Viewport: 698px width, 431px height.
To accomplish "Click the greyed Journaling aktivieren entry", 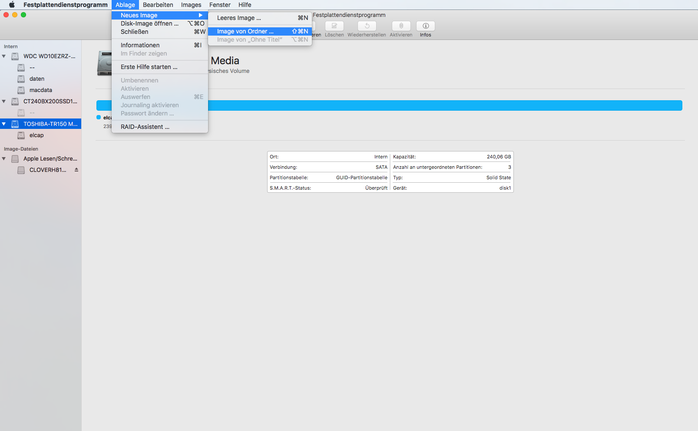I will [160, 105].
